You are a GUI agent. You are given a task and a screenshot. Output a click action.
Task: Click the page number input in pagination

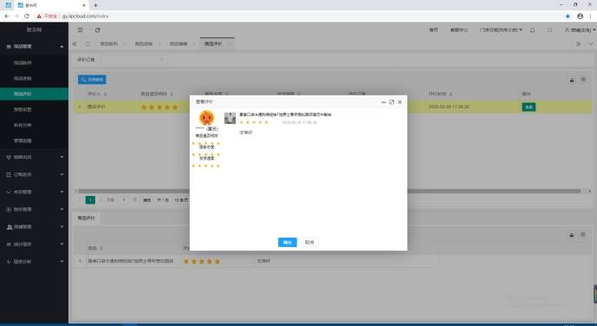[124, 200]
